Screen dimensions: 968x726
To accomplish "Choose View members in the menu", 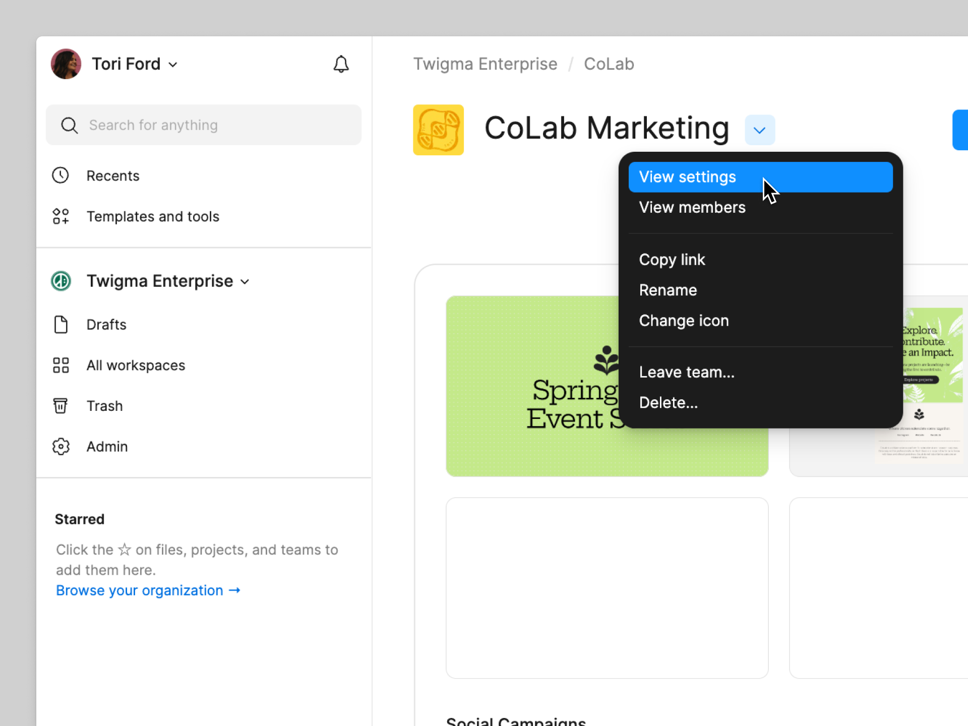I will [x=692, y=207].
